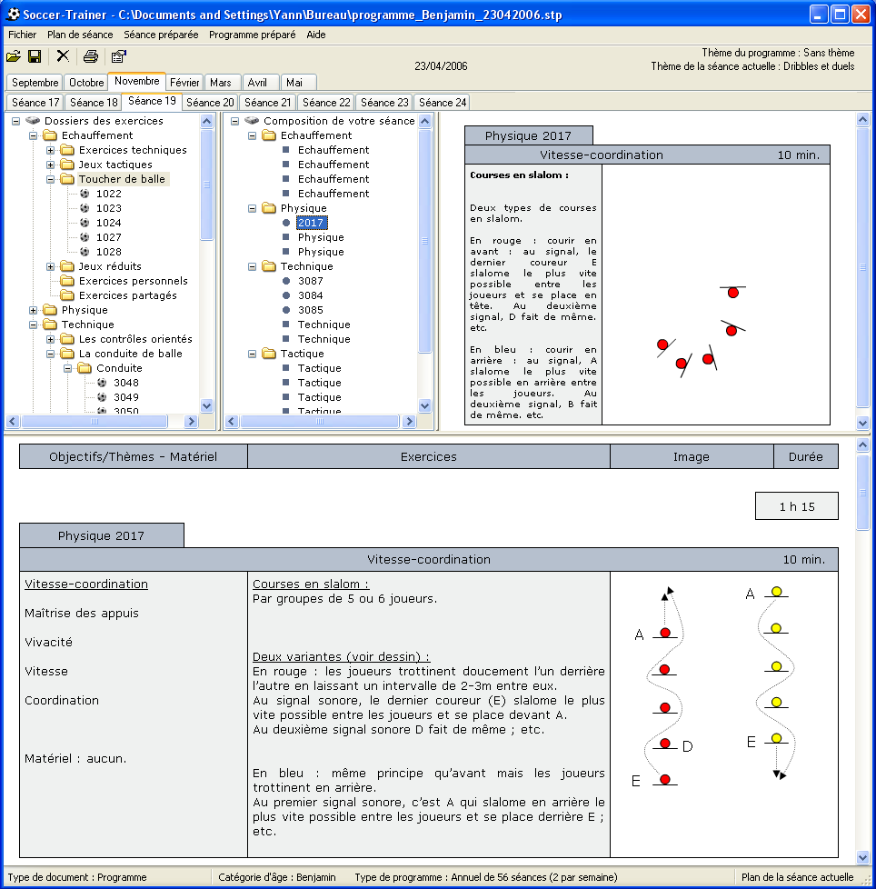Click the up arrow of the exercise preview scrollbar
The image size is (876, 889).
pyautogui.click(x=862, y=120)
